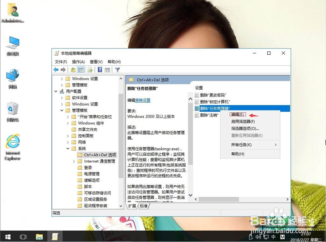Switch to the 标准 tab

coord(143,206)
